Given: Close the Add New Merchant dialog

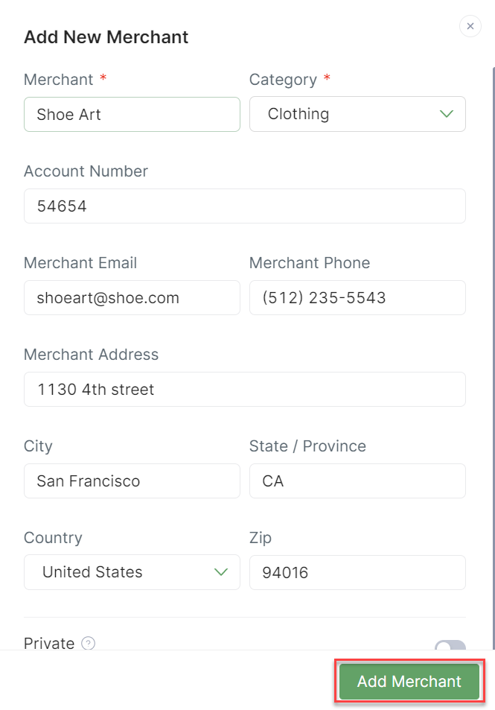Looking at the screenshot, I should [470, 27].
